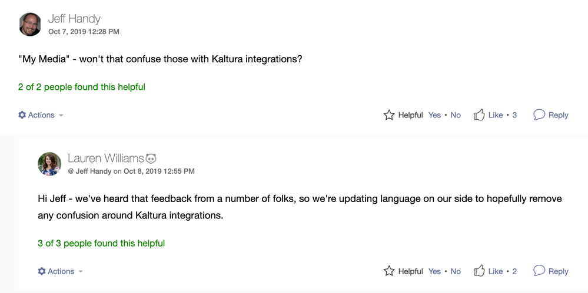This screenshot has height=293, width=588.
Task: Click the @ Jeff Handy mention link
Action: tap(89, 171)
